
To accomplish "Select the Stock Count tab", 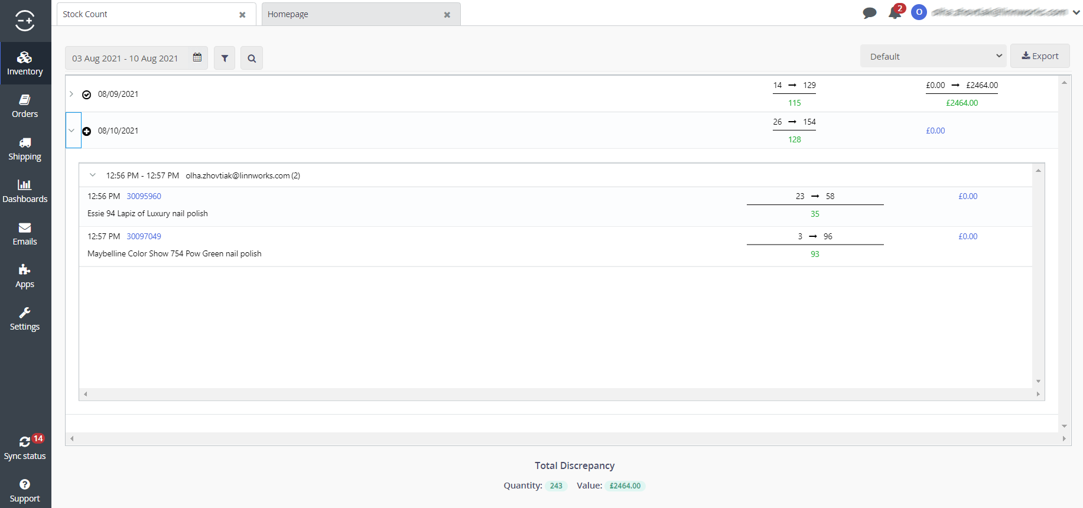I will (148, 14).
